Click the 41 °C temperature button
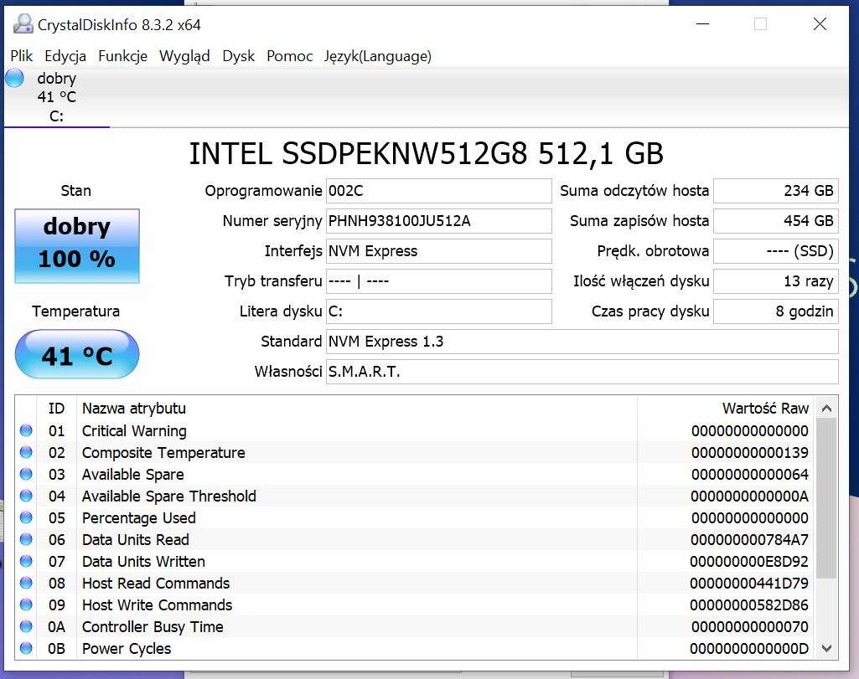 click(x=77, y=355)
